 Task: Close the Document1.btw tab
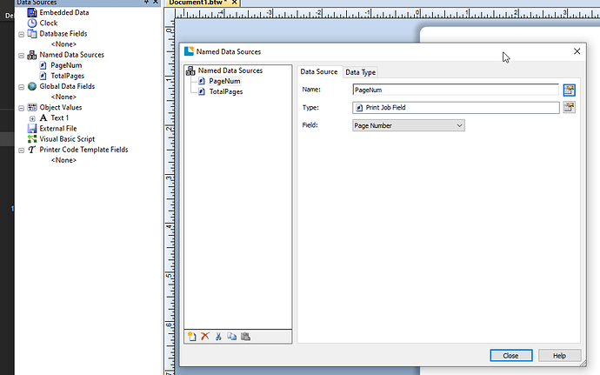[235, 3]
